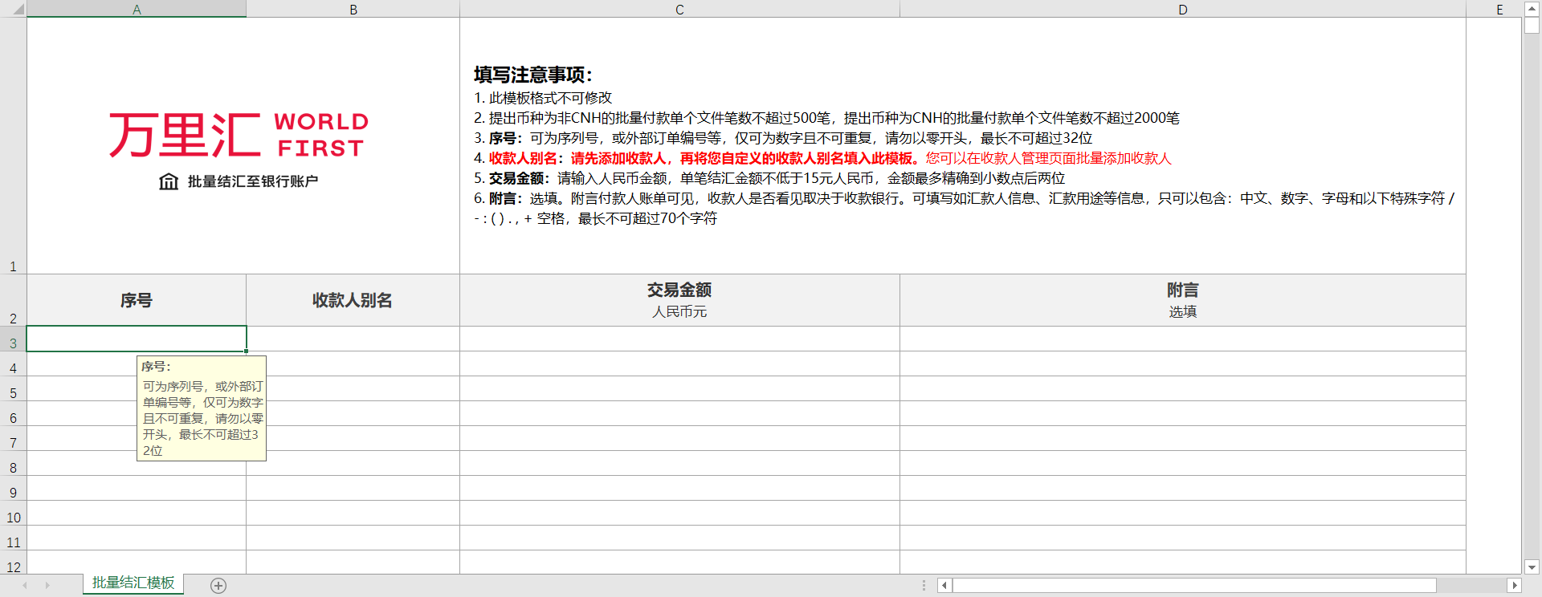
Task: Click the previous sheet navigation arrow
Action: click(25, 586)
